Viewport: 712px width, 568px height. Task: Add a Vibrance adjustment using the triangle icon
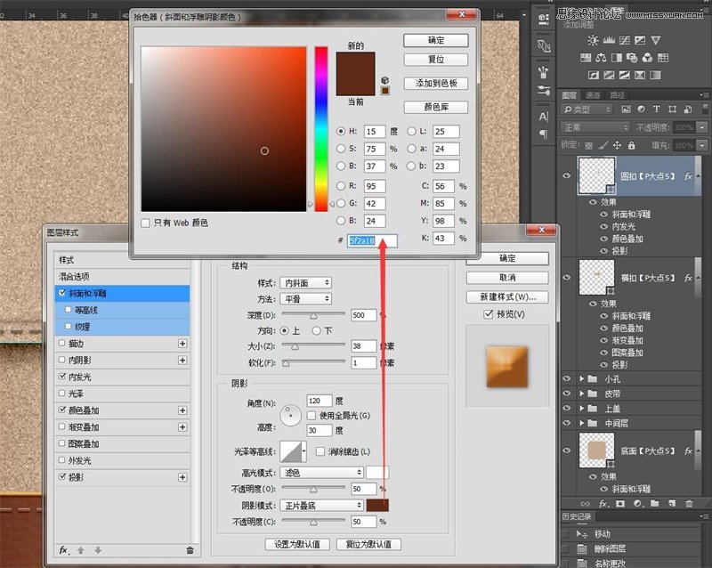point(656,40)
